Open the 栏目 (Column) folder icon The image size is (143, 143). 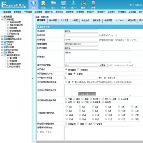(x=53, y=3)
